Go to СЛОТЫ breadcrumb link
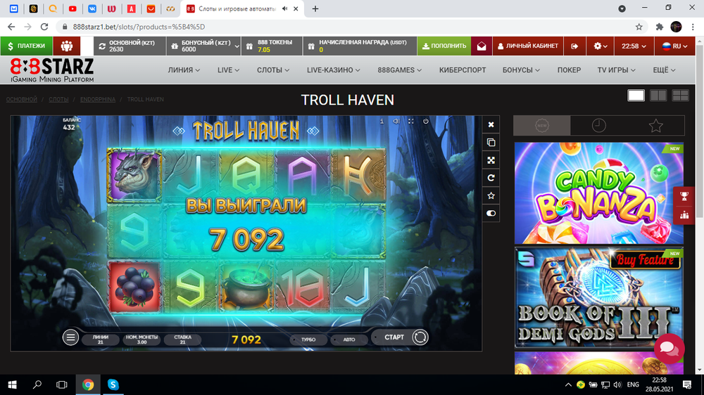This screenshot has height=395, width=704. coord(59,99)
